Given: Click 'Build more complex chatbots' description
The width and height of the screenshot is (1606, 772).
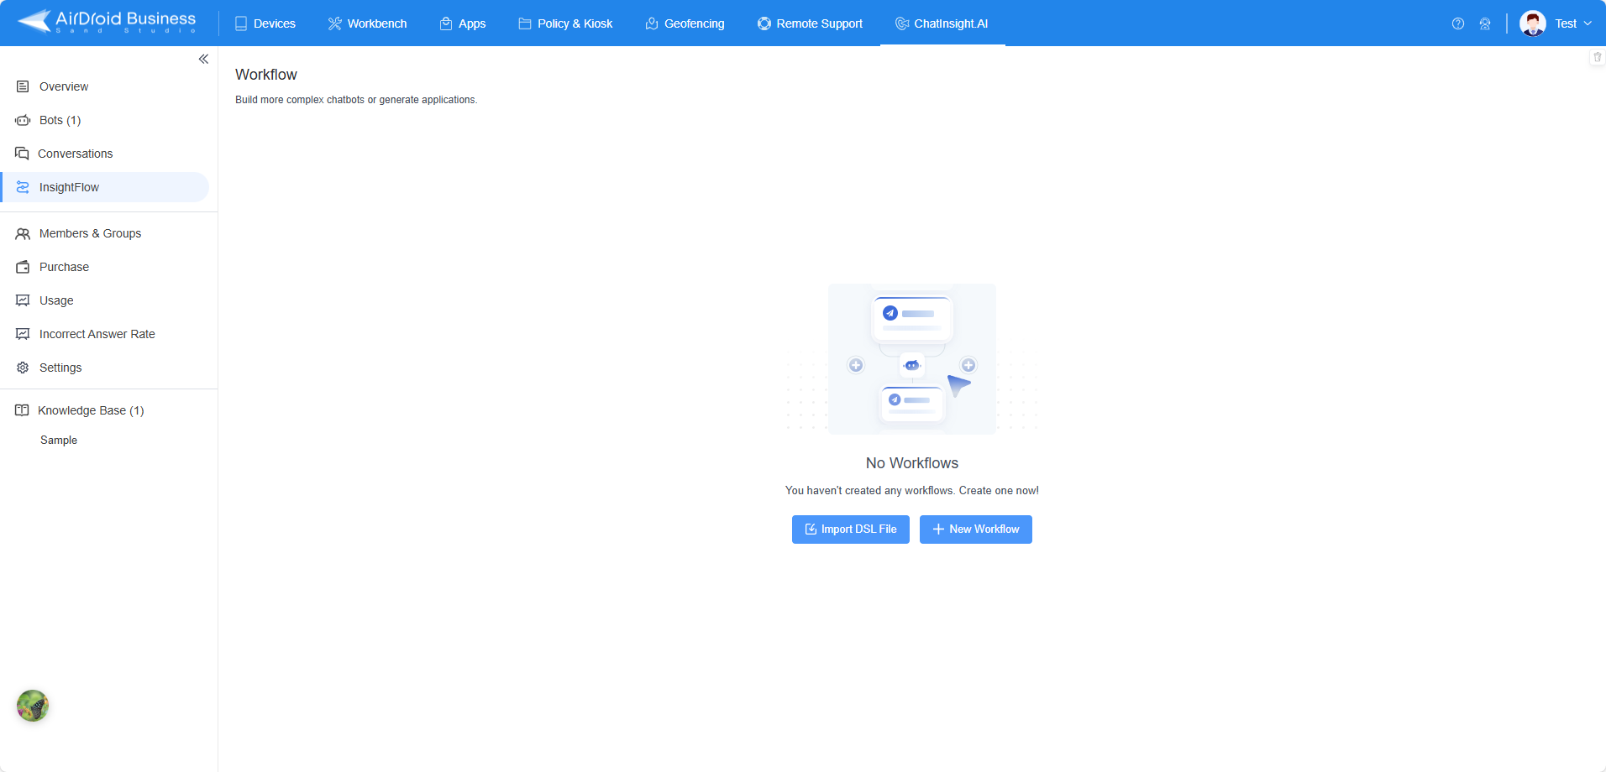Looking at the screenshot, I should pos(356,100).
